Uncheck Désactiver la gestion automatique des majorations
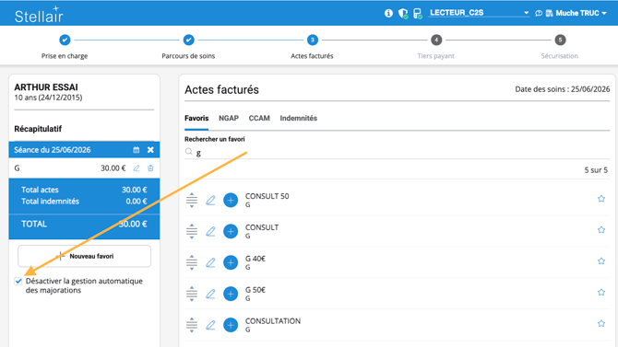The image size is (618, 347). (x=18, y=281)
